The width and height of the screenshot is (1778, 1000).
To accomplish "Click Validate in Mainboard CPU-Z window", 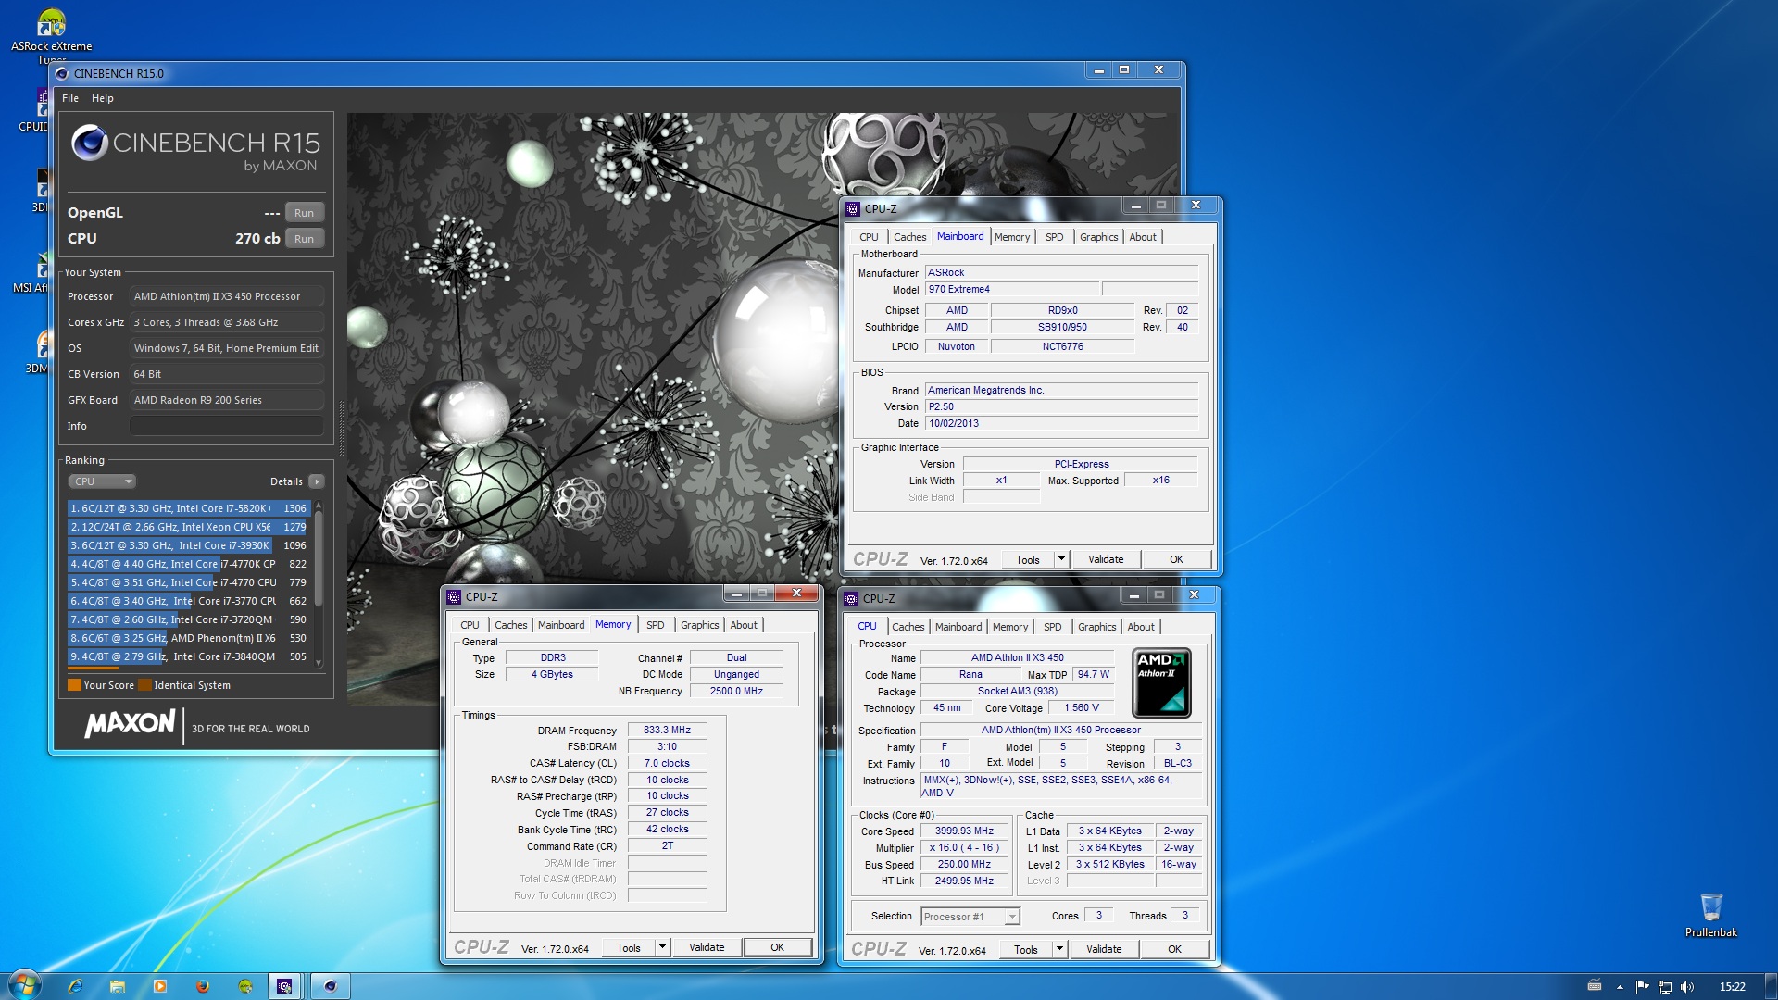I will coord(1106,559).
